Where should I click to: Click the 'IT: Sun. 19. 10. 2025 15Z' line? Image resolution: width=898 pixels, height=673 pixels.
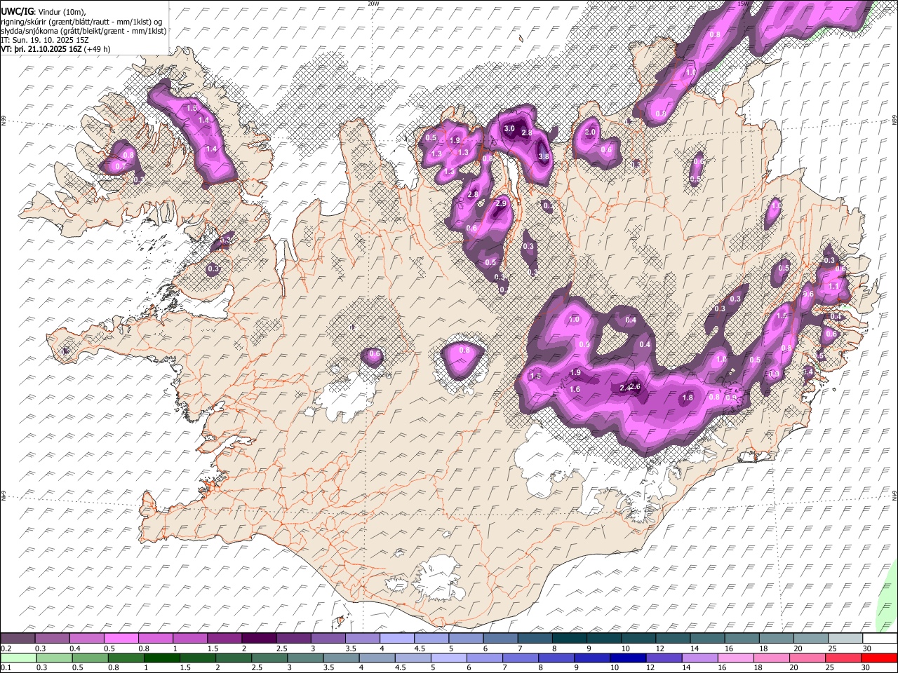point(45,41)
